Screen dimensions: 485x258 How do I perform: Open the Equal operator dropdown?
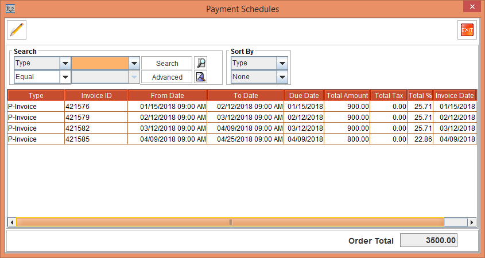pyautogui.click(x=65, y=77)
